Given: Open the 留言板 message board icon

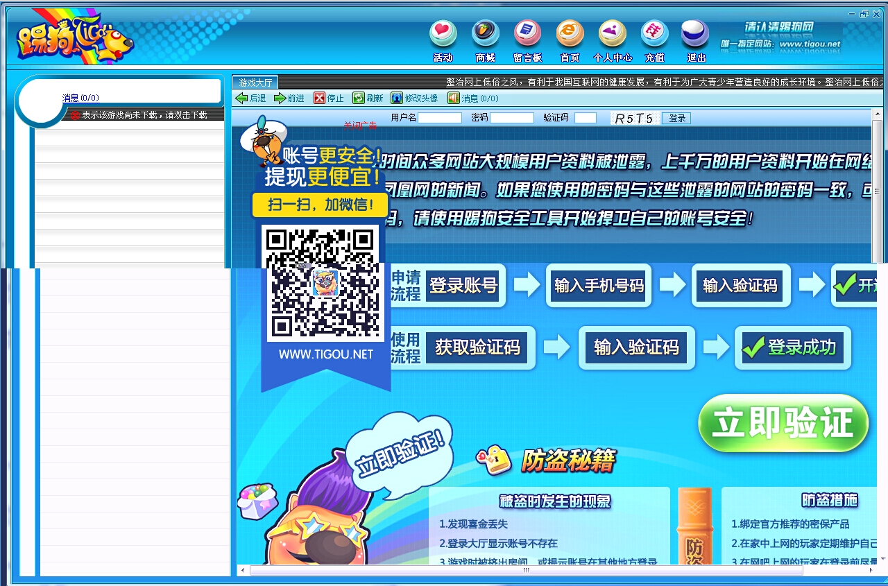Looking at the screenshot, I should [527, 33].
